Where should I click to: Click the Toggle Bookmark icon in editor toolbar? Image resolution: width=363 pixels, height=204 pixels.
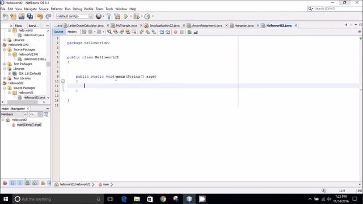[x=154, y=32]
